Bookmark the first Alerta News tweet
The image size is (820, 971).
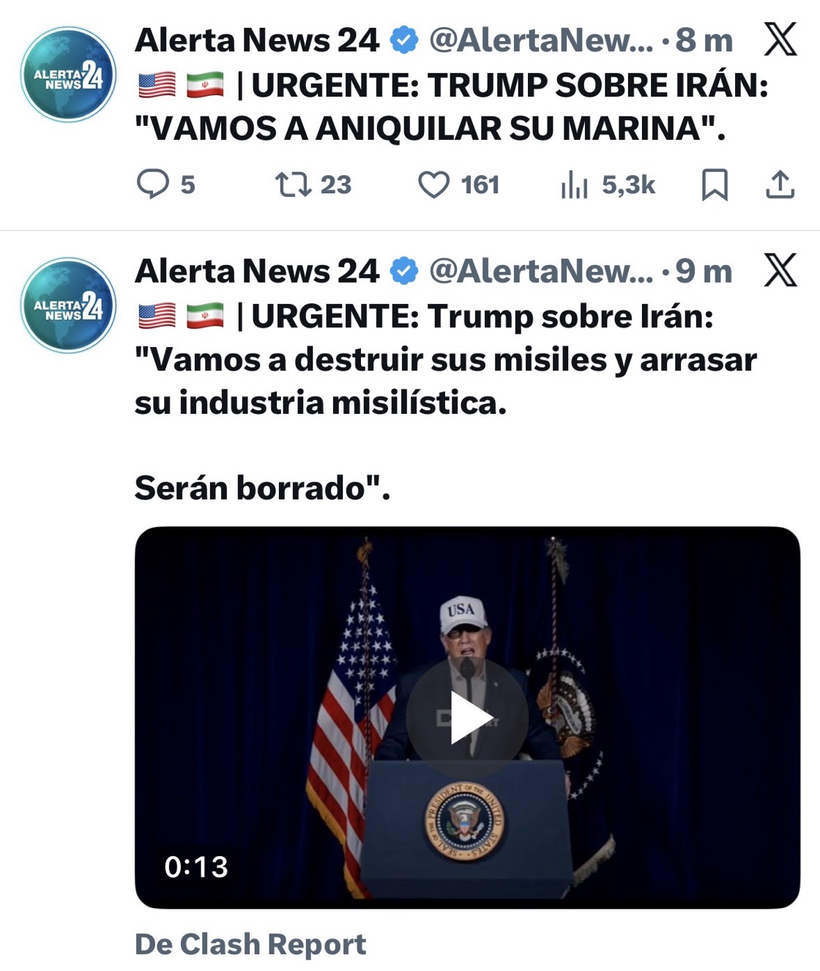click(715, 185)
